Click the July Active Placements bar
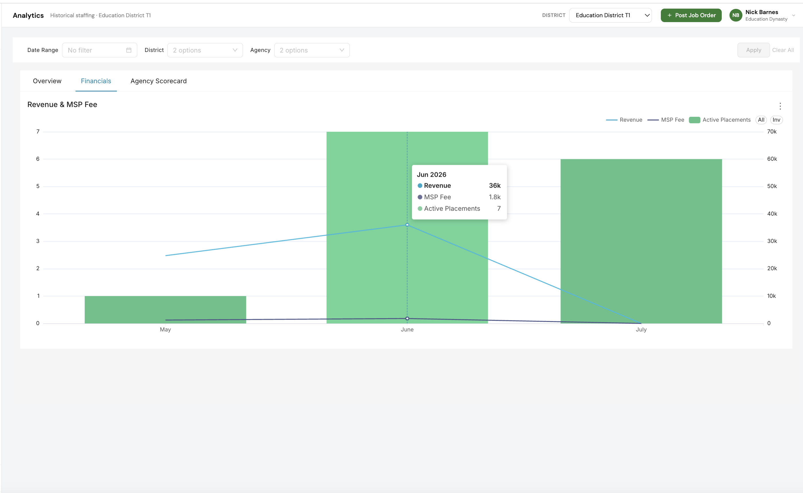Screen dimensions: 803x493 click(x=641, y=241)
